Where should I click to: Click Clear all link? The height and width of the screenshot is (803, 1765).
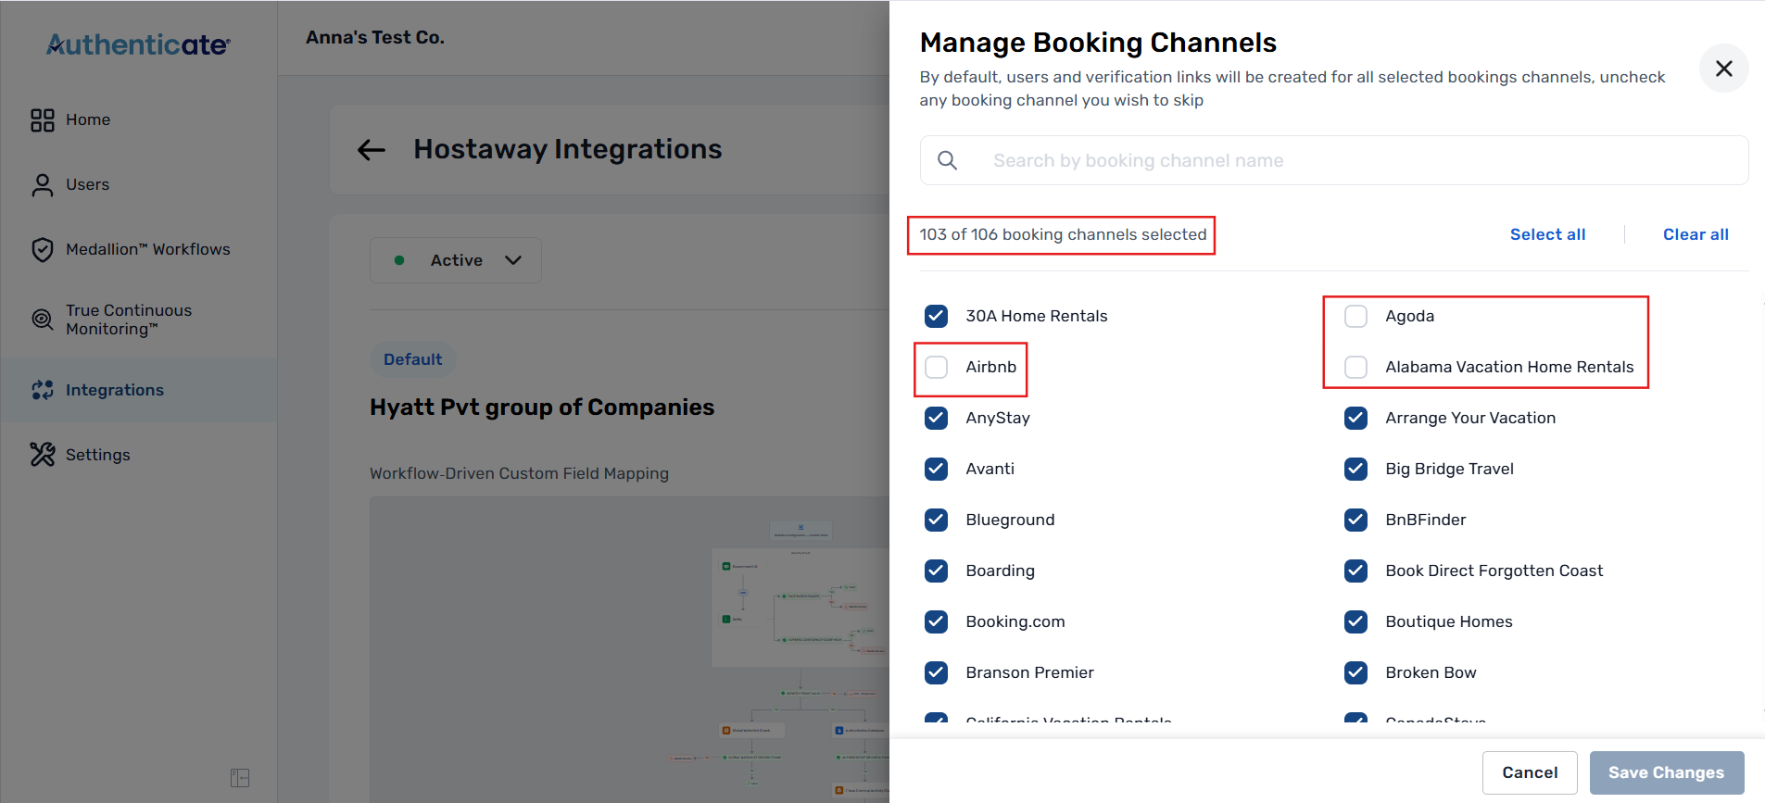tap(1696, 234)
